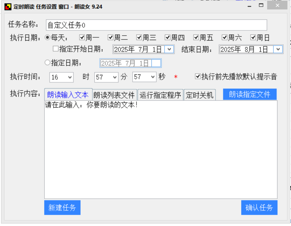Select the 每天 radio button
Image resolution: width=291 pixels, height=226 pixels.
pos(47,38)
